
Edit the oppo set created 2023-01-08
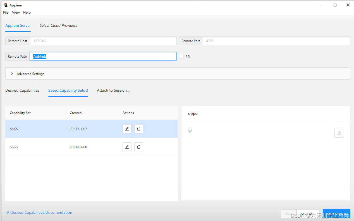[127, 147]
